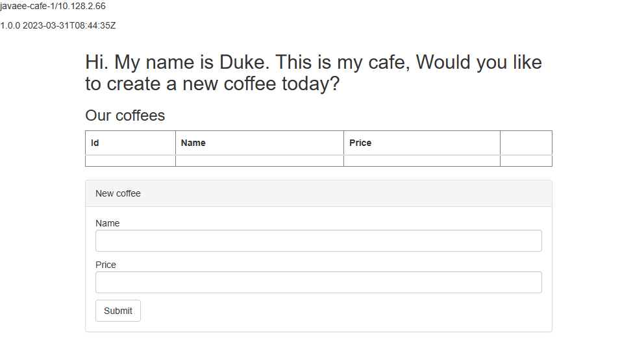This screenshot has width=633, height=362.
Task: Select the Id column header
Action: pyautogui.click(x=95, y=143)
